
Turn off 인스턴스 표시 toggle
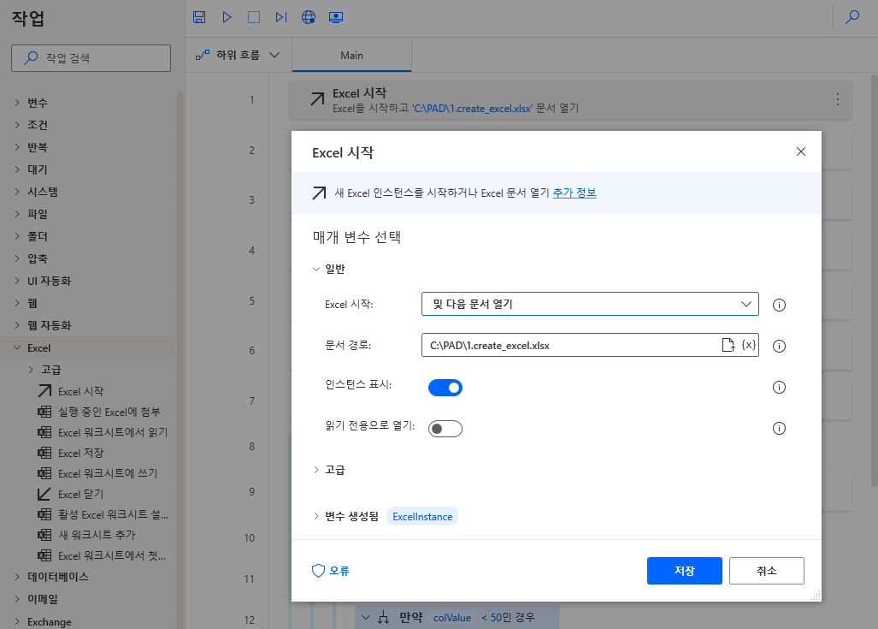(x=445, y=388)
